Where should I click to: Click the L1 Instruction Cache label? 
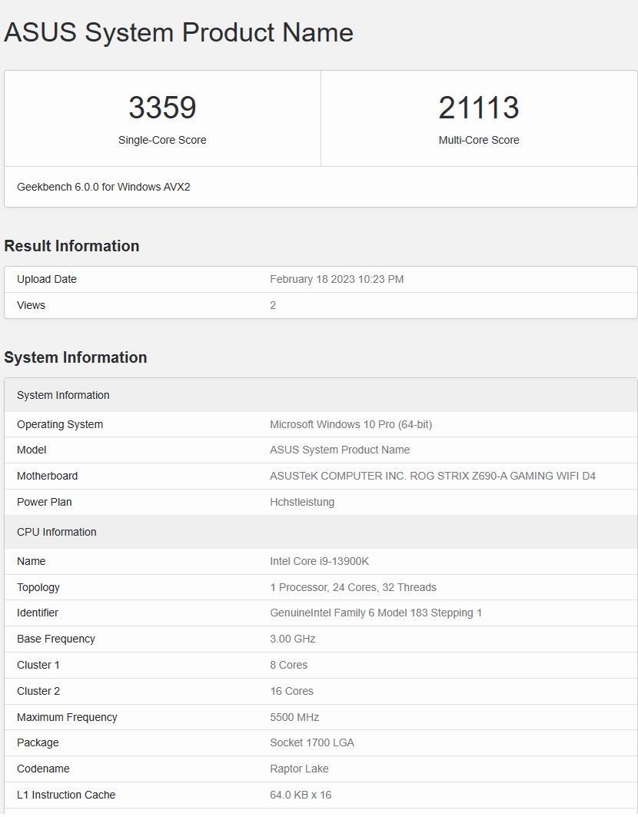click(66, 795)
